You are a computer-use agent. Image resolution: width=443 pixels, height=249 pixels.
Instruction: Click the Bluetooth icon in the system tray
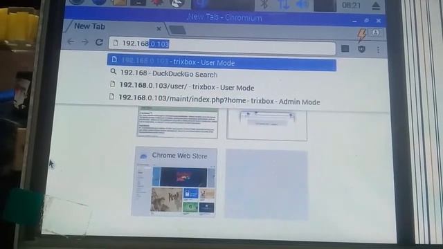(264, 5)
